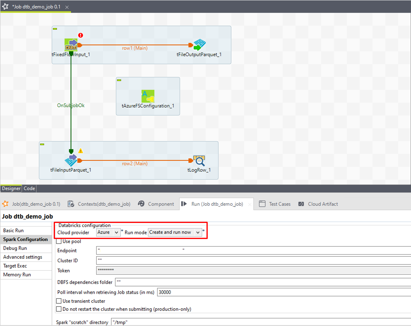
Task: Open the Contexts(dtb_demo_job) tab
Action: tap(99, 204)
